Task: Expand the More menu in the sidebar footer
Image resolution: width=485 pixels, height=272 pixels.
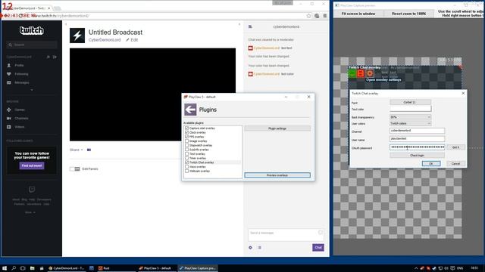Action: pos(30,212)
